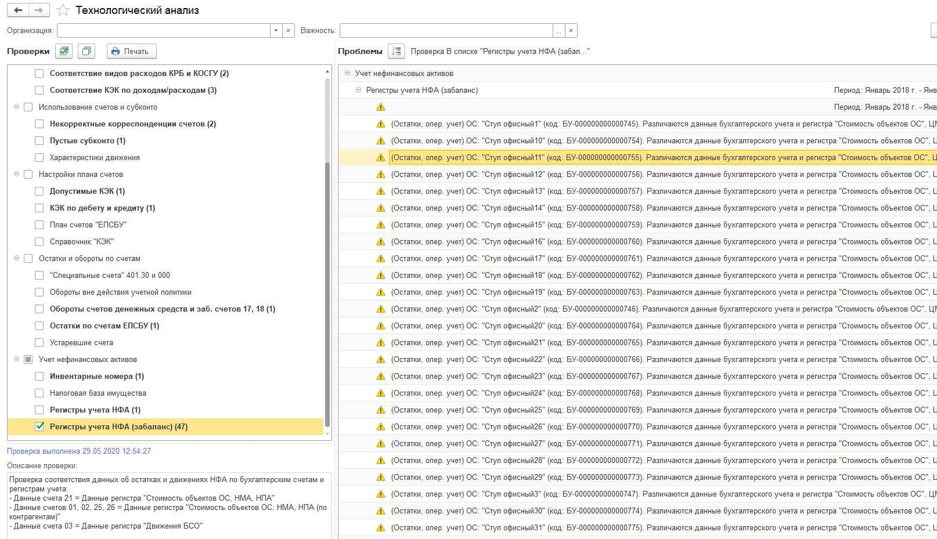The image size is (937, 539).
Task: Collapse Учет нефинансовых активов in problems panel
Action: click(x=347, y=73)
